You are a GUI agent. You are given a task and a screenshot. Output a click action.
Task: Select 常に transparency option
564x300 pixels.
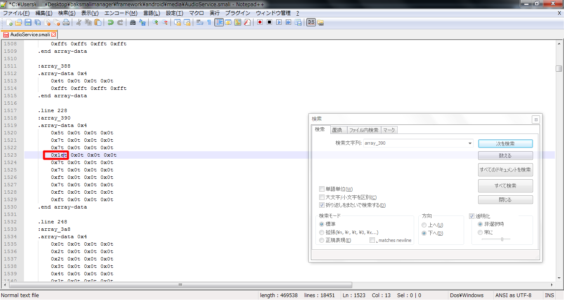[480, 232]
